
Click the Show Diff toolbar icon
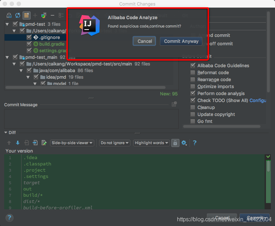[x=9, y=15]
